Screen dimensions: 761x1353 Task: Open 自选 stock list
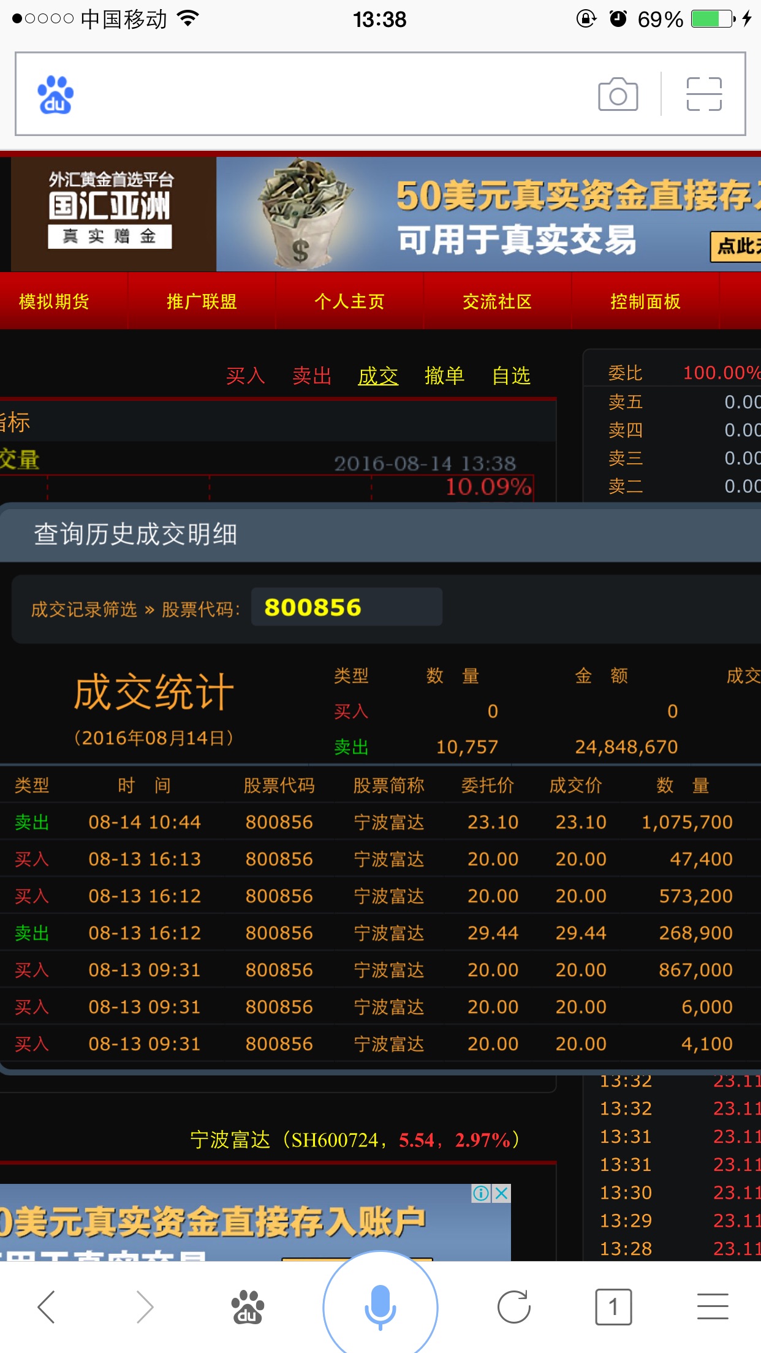tap(511, 376)
